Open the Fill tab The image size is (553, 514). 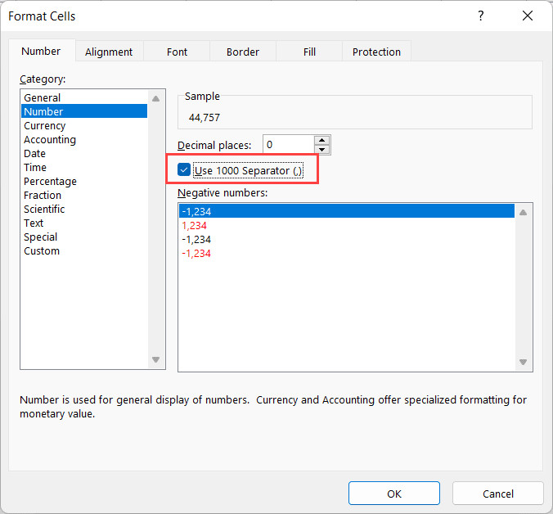309,52
